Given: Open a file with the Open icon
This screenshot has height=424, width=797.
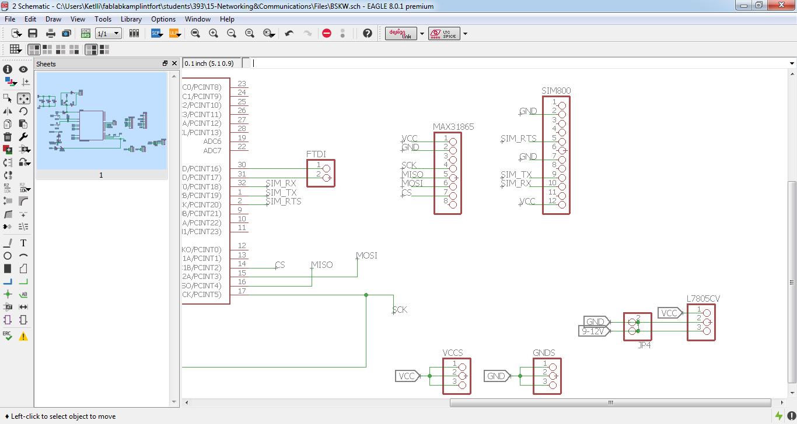Looking at the screenshot, I should click(x=16, y=33).
